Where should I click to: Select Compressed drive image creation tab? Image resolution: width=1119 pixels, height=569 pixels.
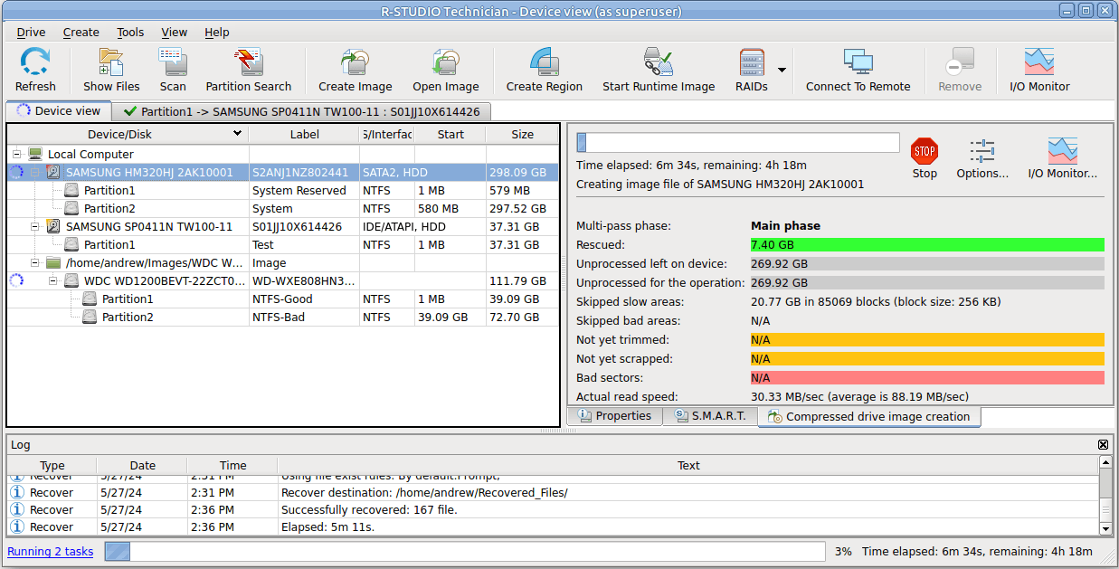coord(869,417)
